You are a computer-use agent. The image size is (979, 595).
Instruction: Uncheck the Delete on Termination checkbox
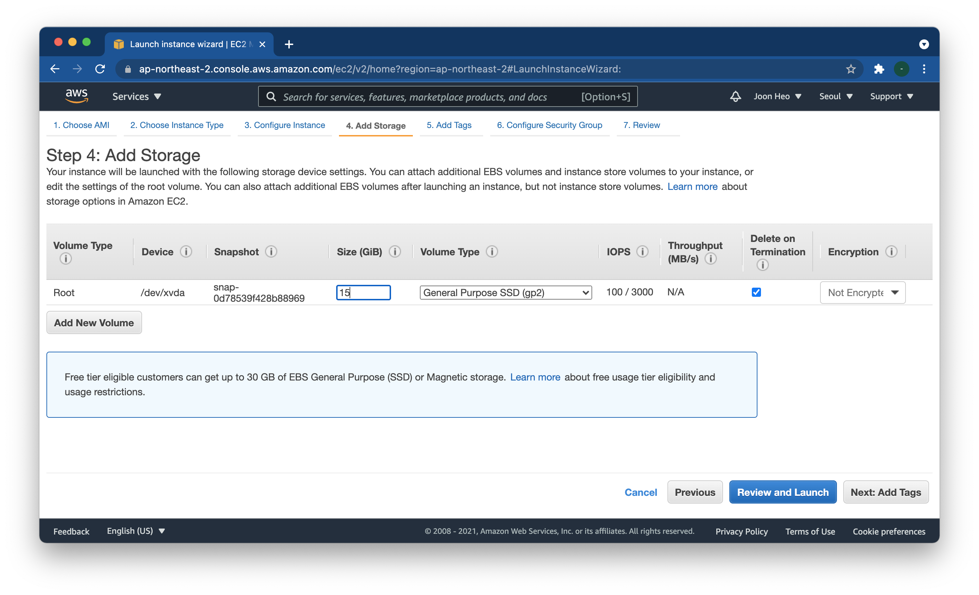(756, 292)
